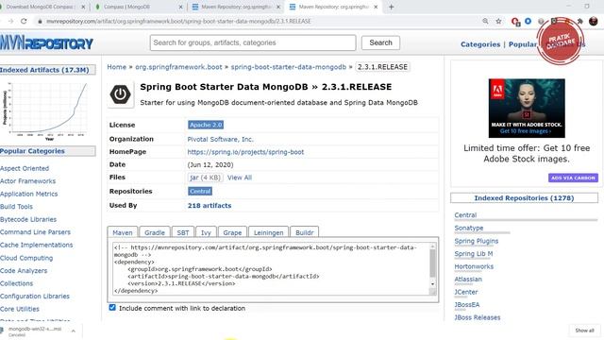Image resolution: width=604 pixels, height=340 pixels.
Task: Click the indexed artifacts growth chart
Action: (45, 110)
